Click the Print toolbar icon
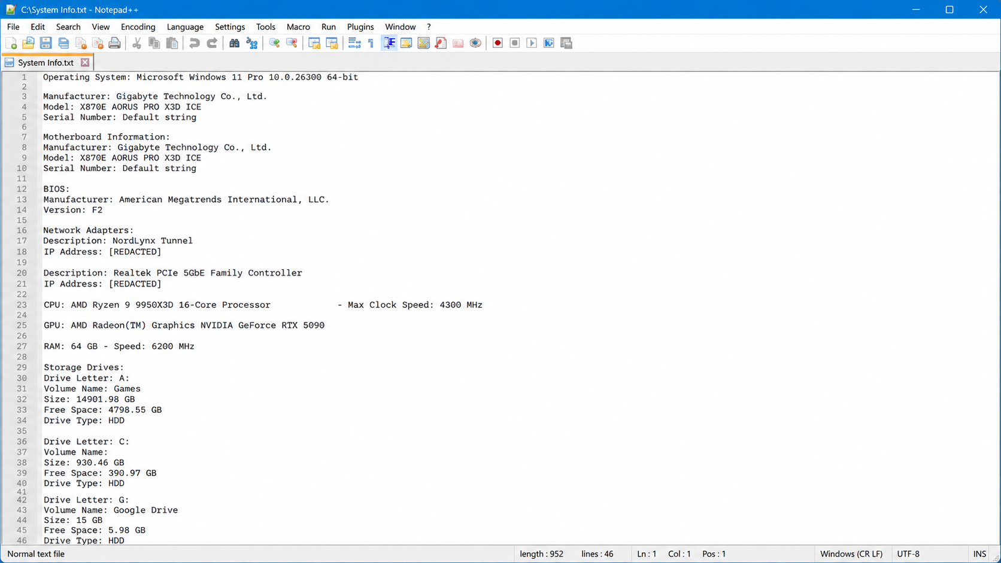Screen dimensions: 1001x563 point(115,43)
